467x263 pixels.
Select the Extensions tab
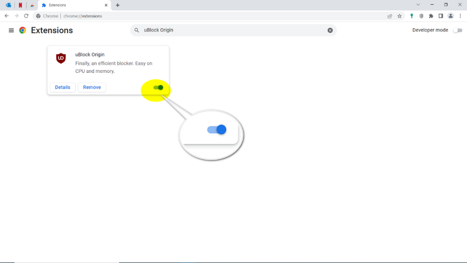[74, 5]
